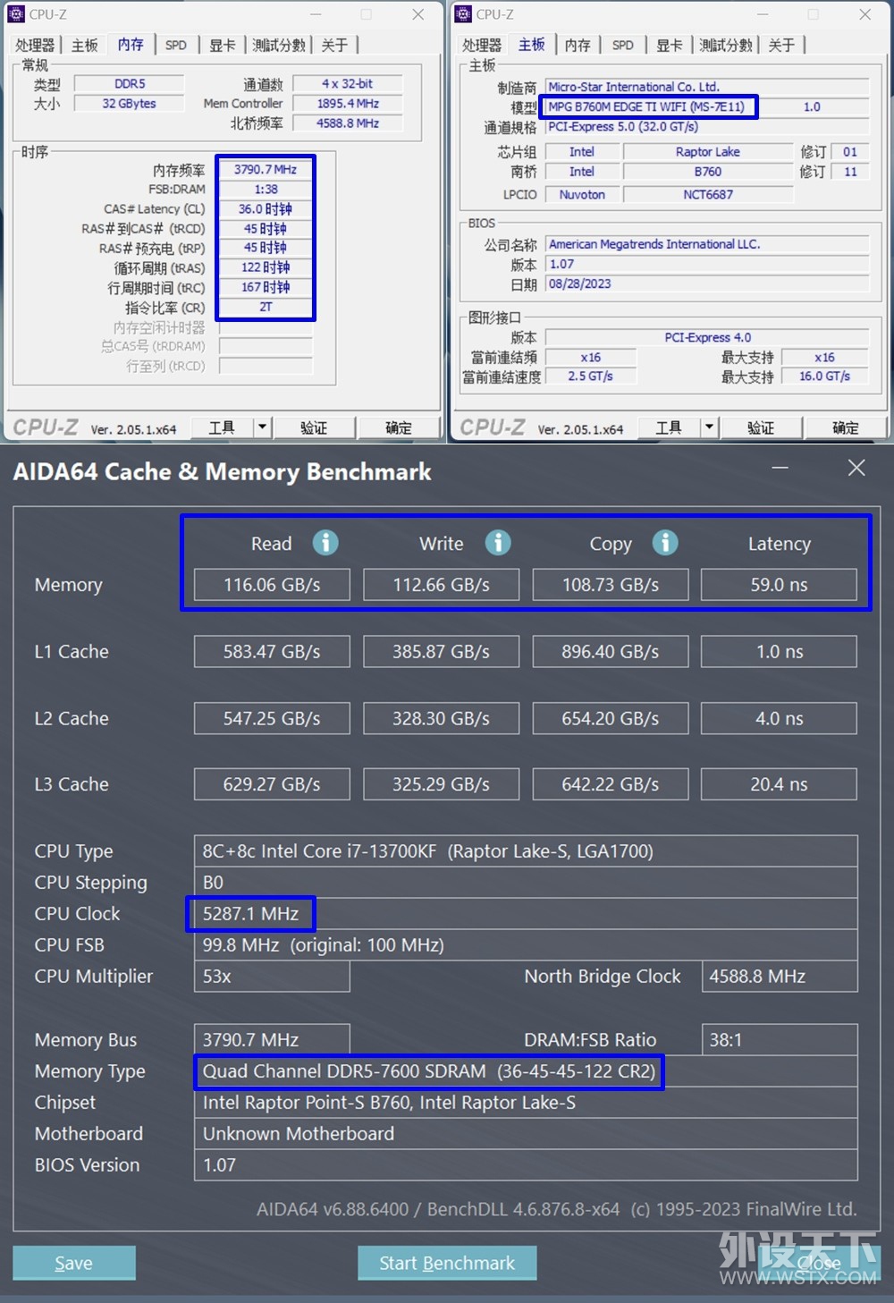
Task: Open the 工具 dropdown arrow in left CPU-Z window
Action: coord(262,427)
